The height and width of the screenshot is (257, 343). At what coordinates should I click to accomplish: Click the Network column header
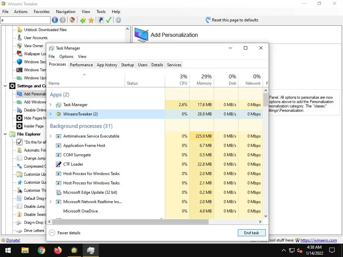pyautogui.click(x=251, y=80)
